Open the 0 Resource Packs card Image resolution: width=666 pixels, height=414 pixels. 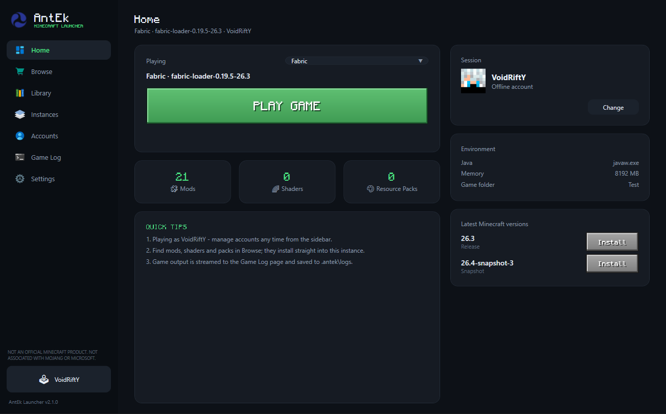point(392,182)
